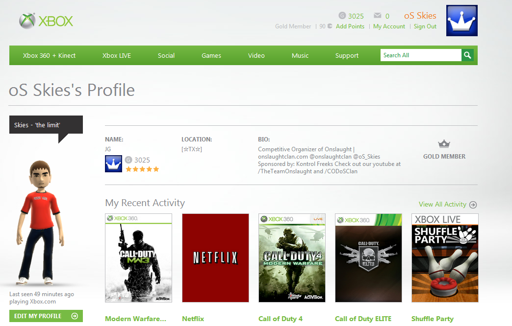This screenshot has height=326, width=512.
Task: Open the Call of Duty ELITE cover
Action: (x=368, y=258)
